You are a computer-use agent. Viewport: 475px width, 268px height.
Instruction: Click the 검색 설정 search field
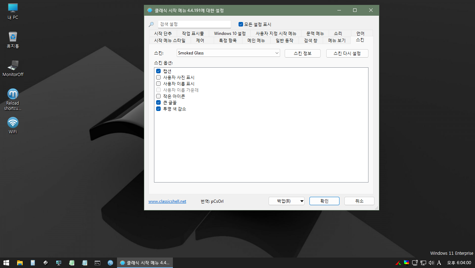coord(194,24)
